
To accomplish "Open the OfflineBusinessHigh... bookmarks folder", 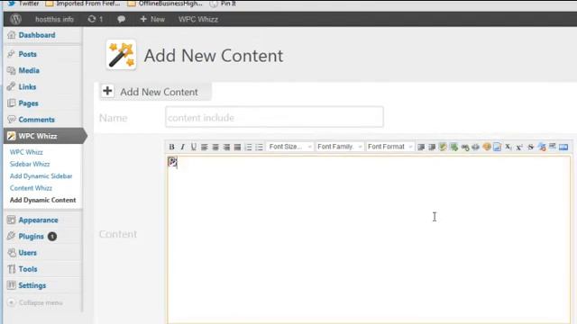I will pyautogui.click(x=164, y=4).
